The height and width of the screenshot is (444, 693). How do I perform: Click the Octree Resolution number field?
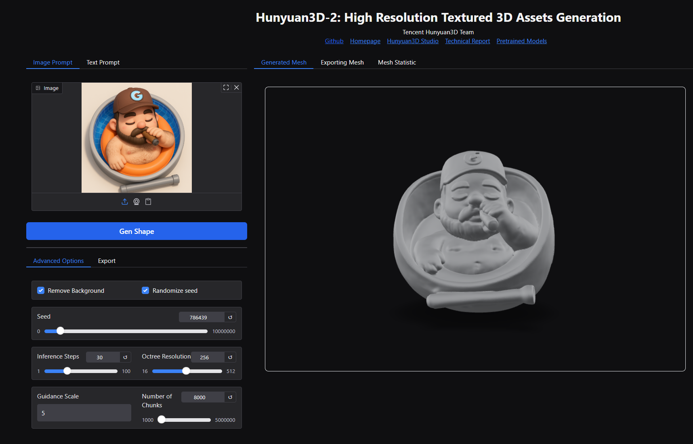[x=208, y=357]
